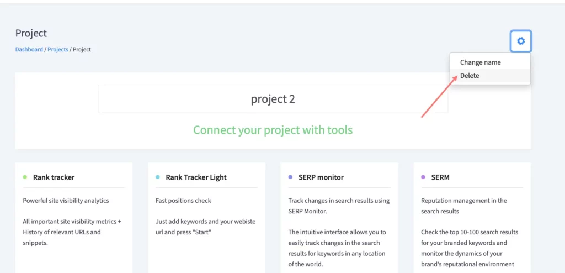Click the green dot beside Rank tracker
The width and height of the screenshot is (565, 273).
tap(25, 177)
